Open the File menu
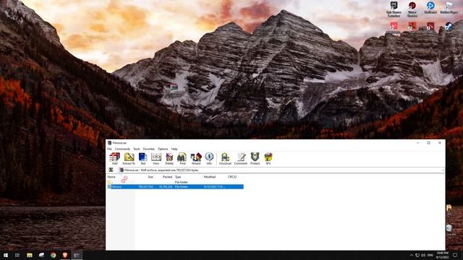The width and height of the screenshot is (463, 260). point(109,149)
